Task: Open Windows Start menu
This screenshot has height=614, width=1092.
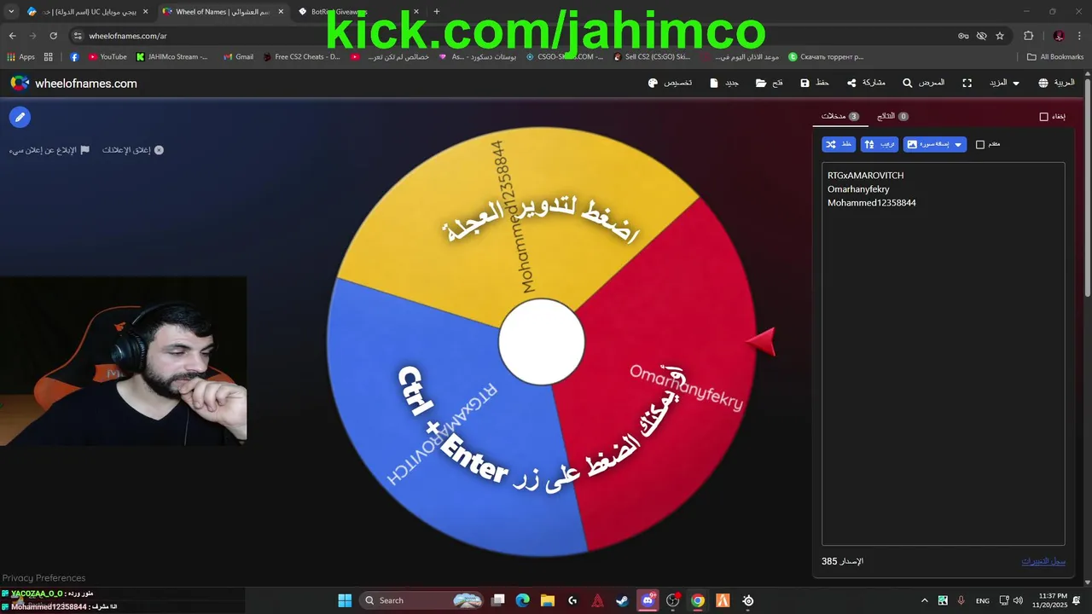Action: 345,600
